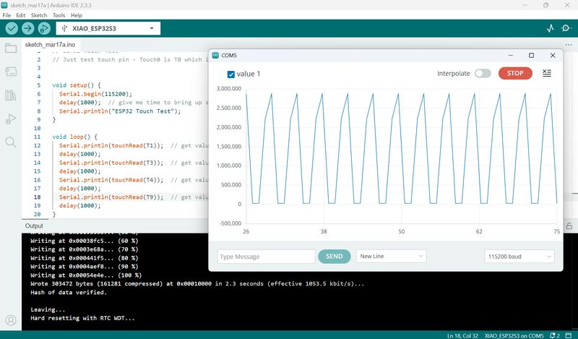The width and height of the screenshot is (578, 339).
Task: Click the SEND button
Action: [335, 257]
